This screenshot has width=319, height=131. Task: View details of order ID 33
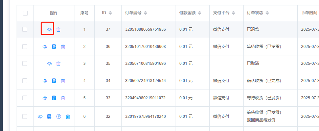click(45, 98)
